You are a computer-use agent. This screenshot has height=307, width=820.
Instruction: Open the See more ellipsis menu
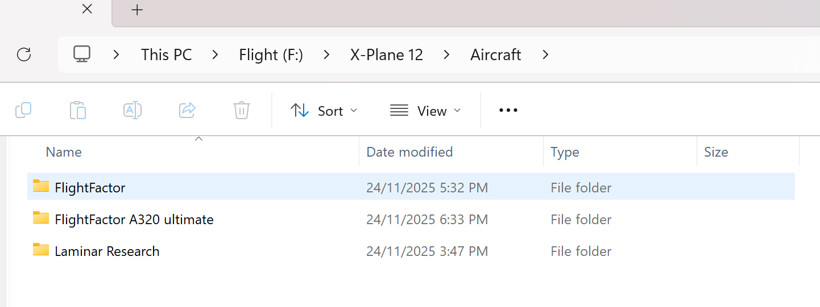[x=508, y=111]
